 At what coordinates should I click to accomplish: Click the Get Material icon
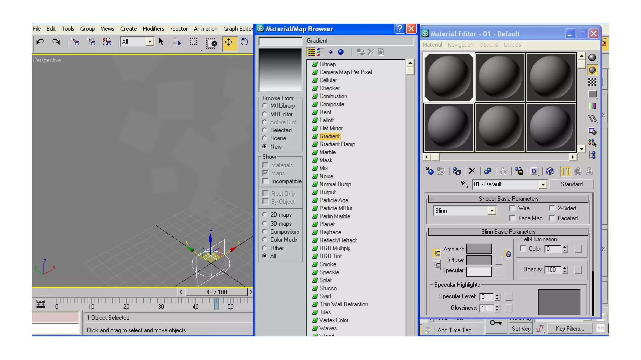point(429,171)
